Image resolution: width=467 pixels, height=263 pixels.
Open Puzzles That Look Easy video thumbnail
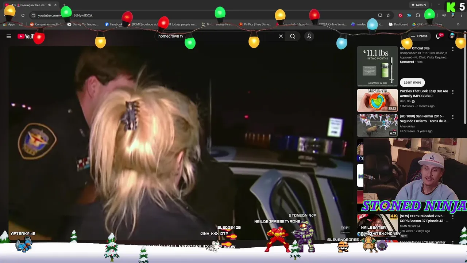tap(377, 100)
